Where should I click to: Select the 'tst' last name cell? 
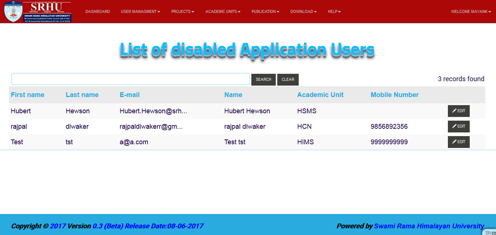pyautogui.click(x=69, y=142)
